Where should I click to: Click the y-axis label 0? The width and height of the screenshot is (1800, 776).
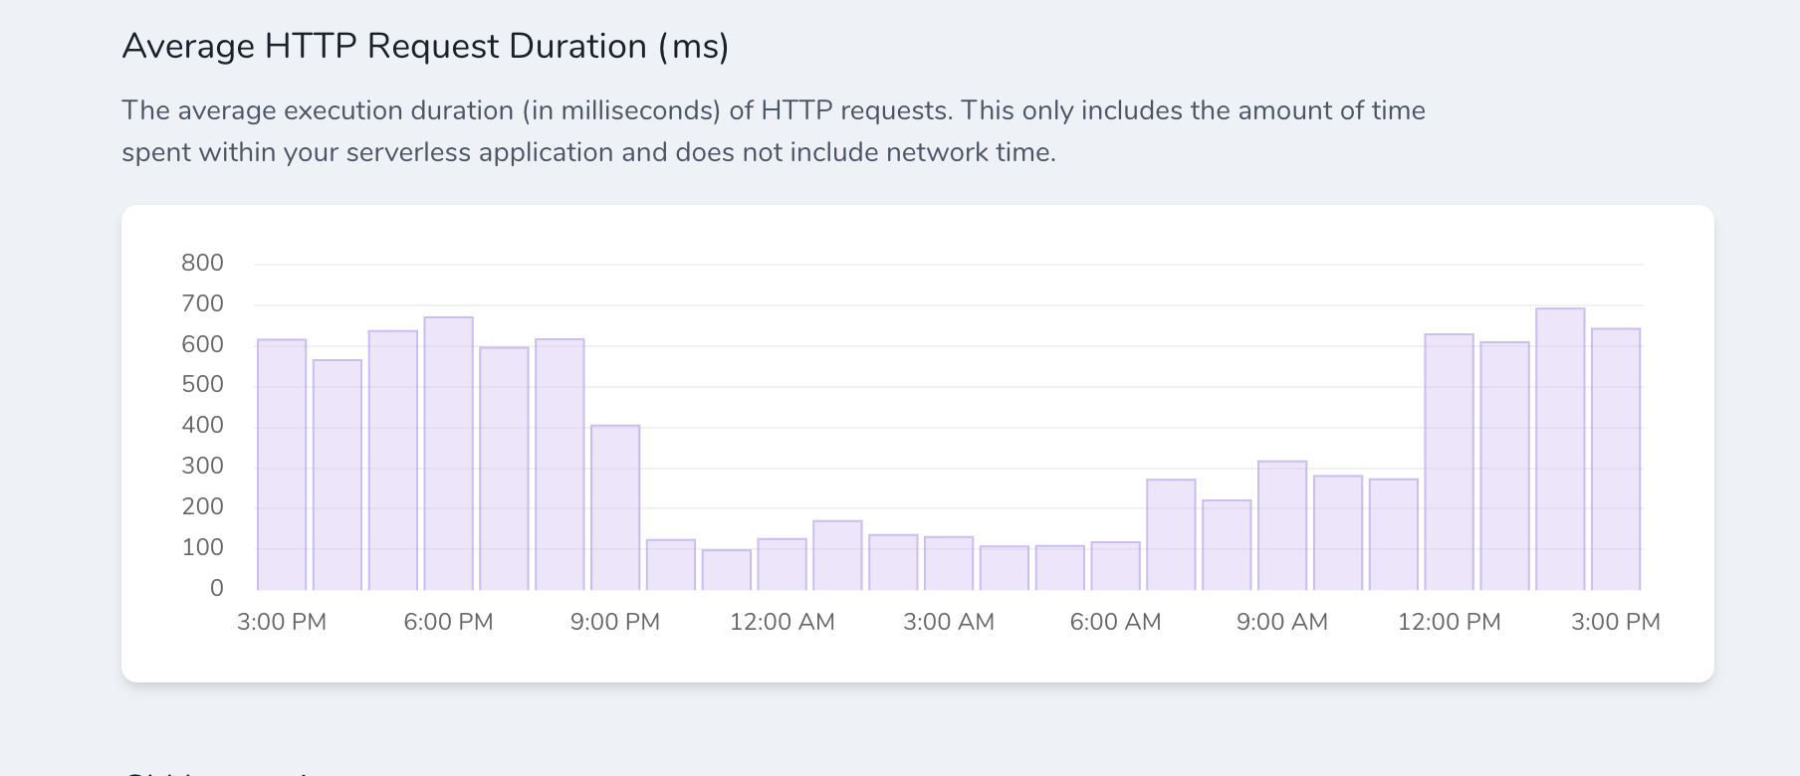[x=216, y=588]
